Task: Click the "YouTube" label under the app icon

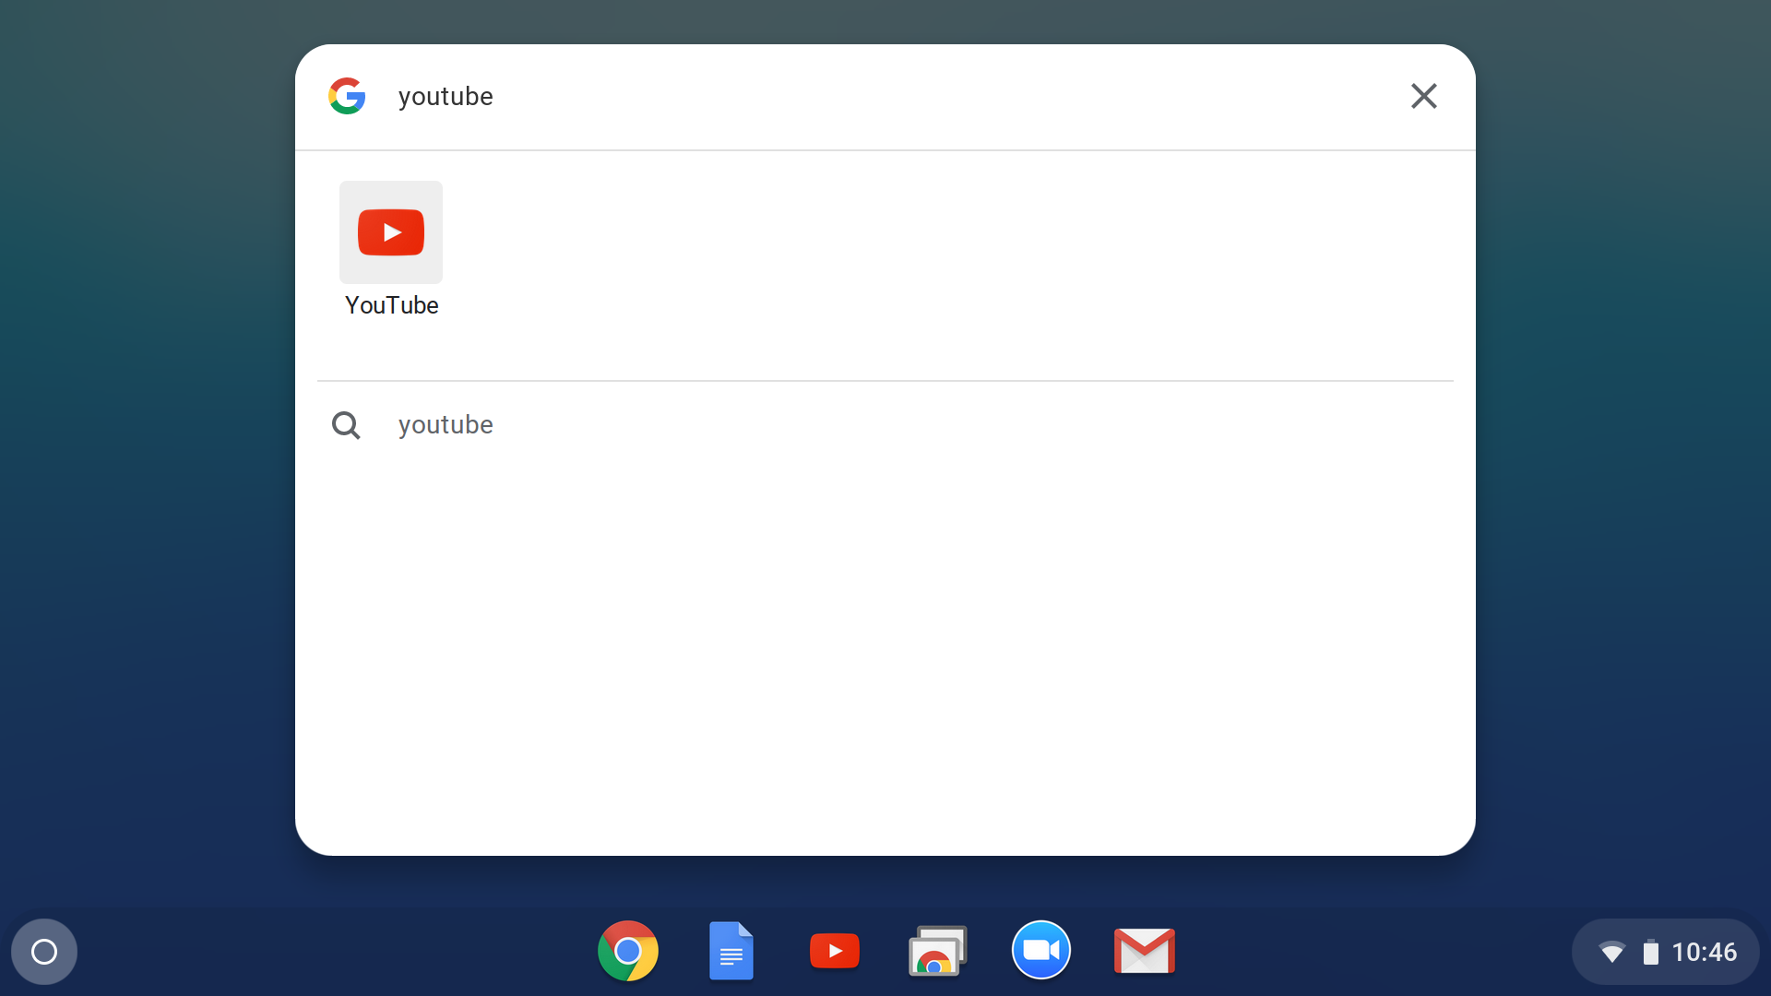Action: (391, 305)
